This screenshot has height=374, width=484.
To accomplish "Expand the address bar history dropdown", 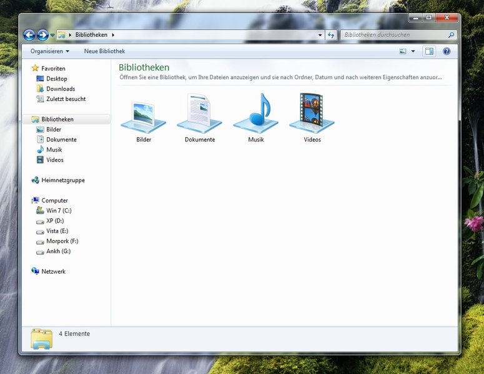I will (x=320, y=35).
